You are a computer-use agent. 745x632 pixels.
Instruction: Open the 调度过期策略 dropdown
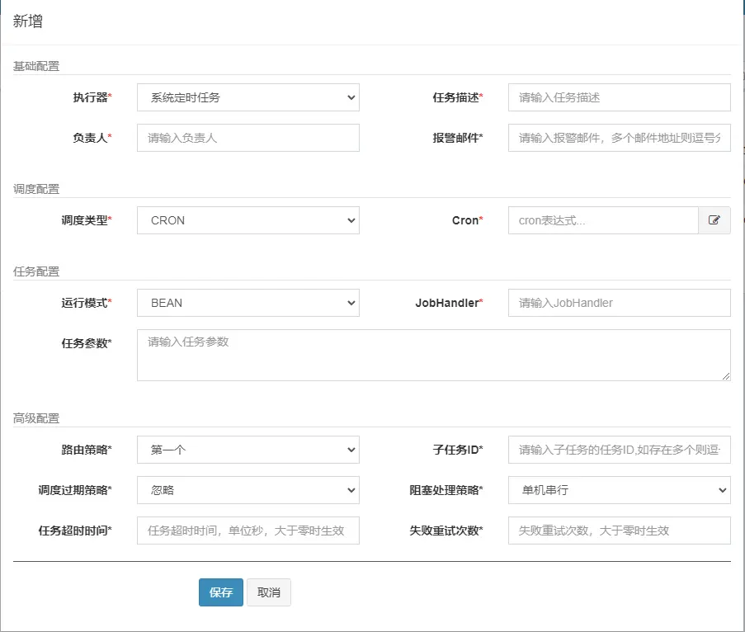pos(248,490)
